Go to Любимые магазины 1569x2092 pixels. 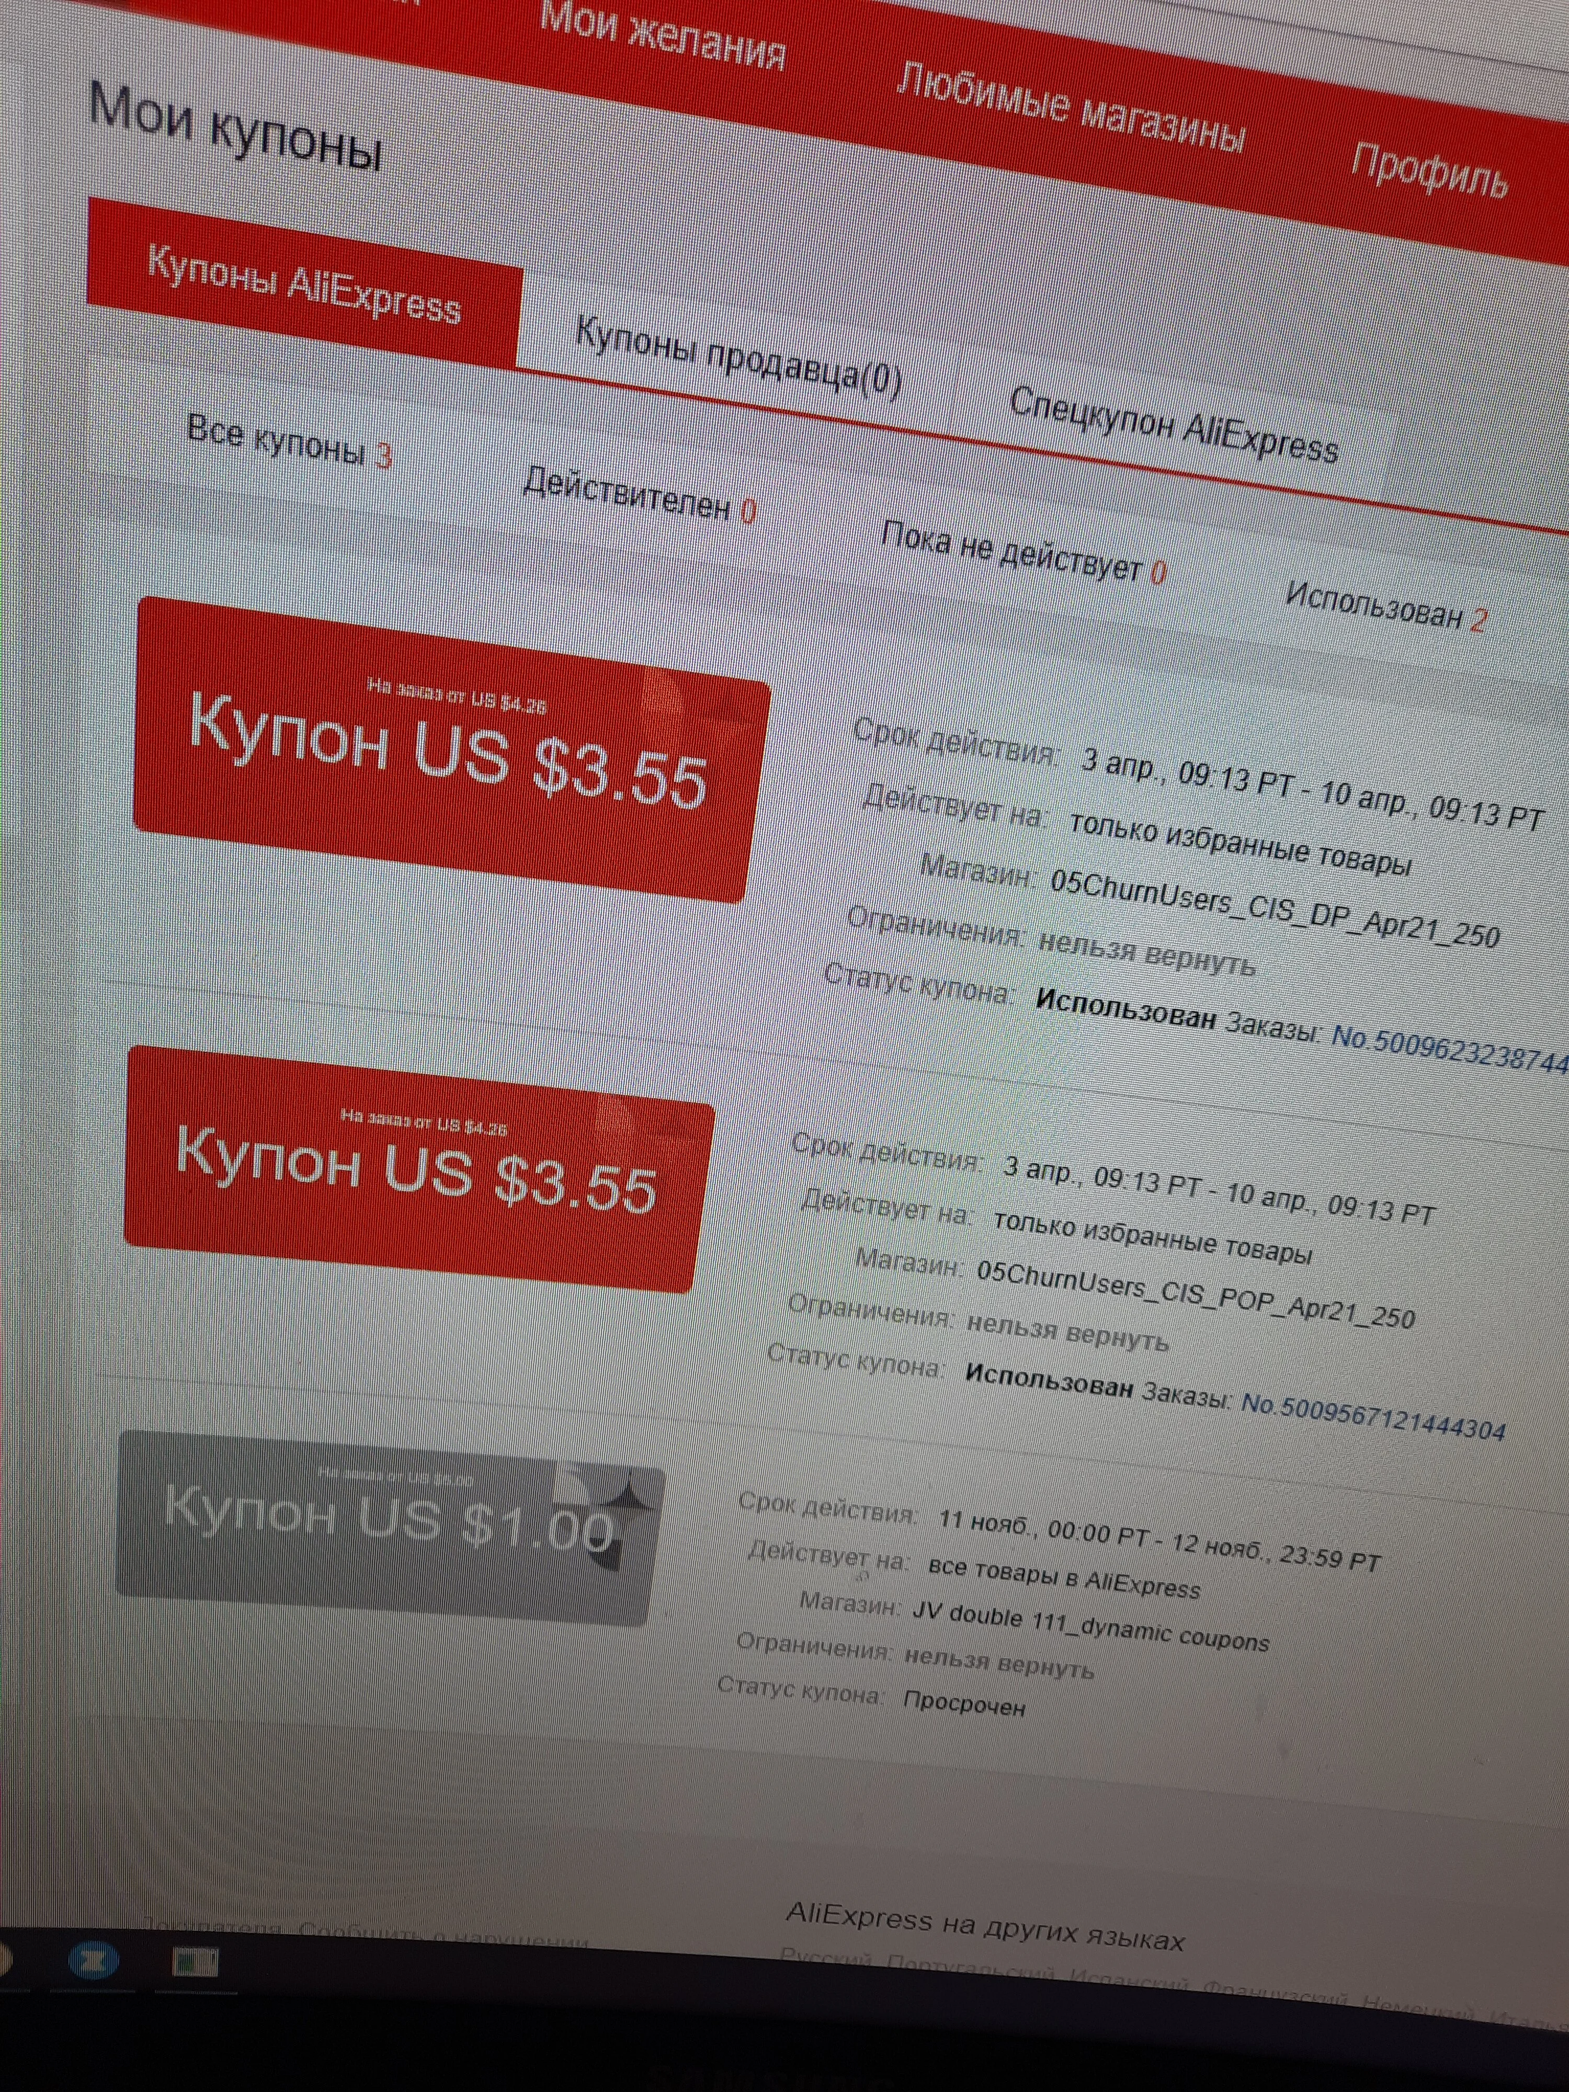[1070, 109]
